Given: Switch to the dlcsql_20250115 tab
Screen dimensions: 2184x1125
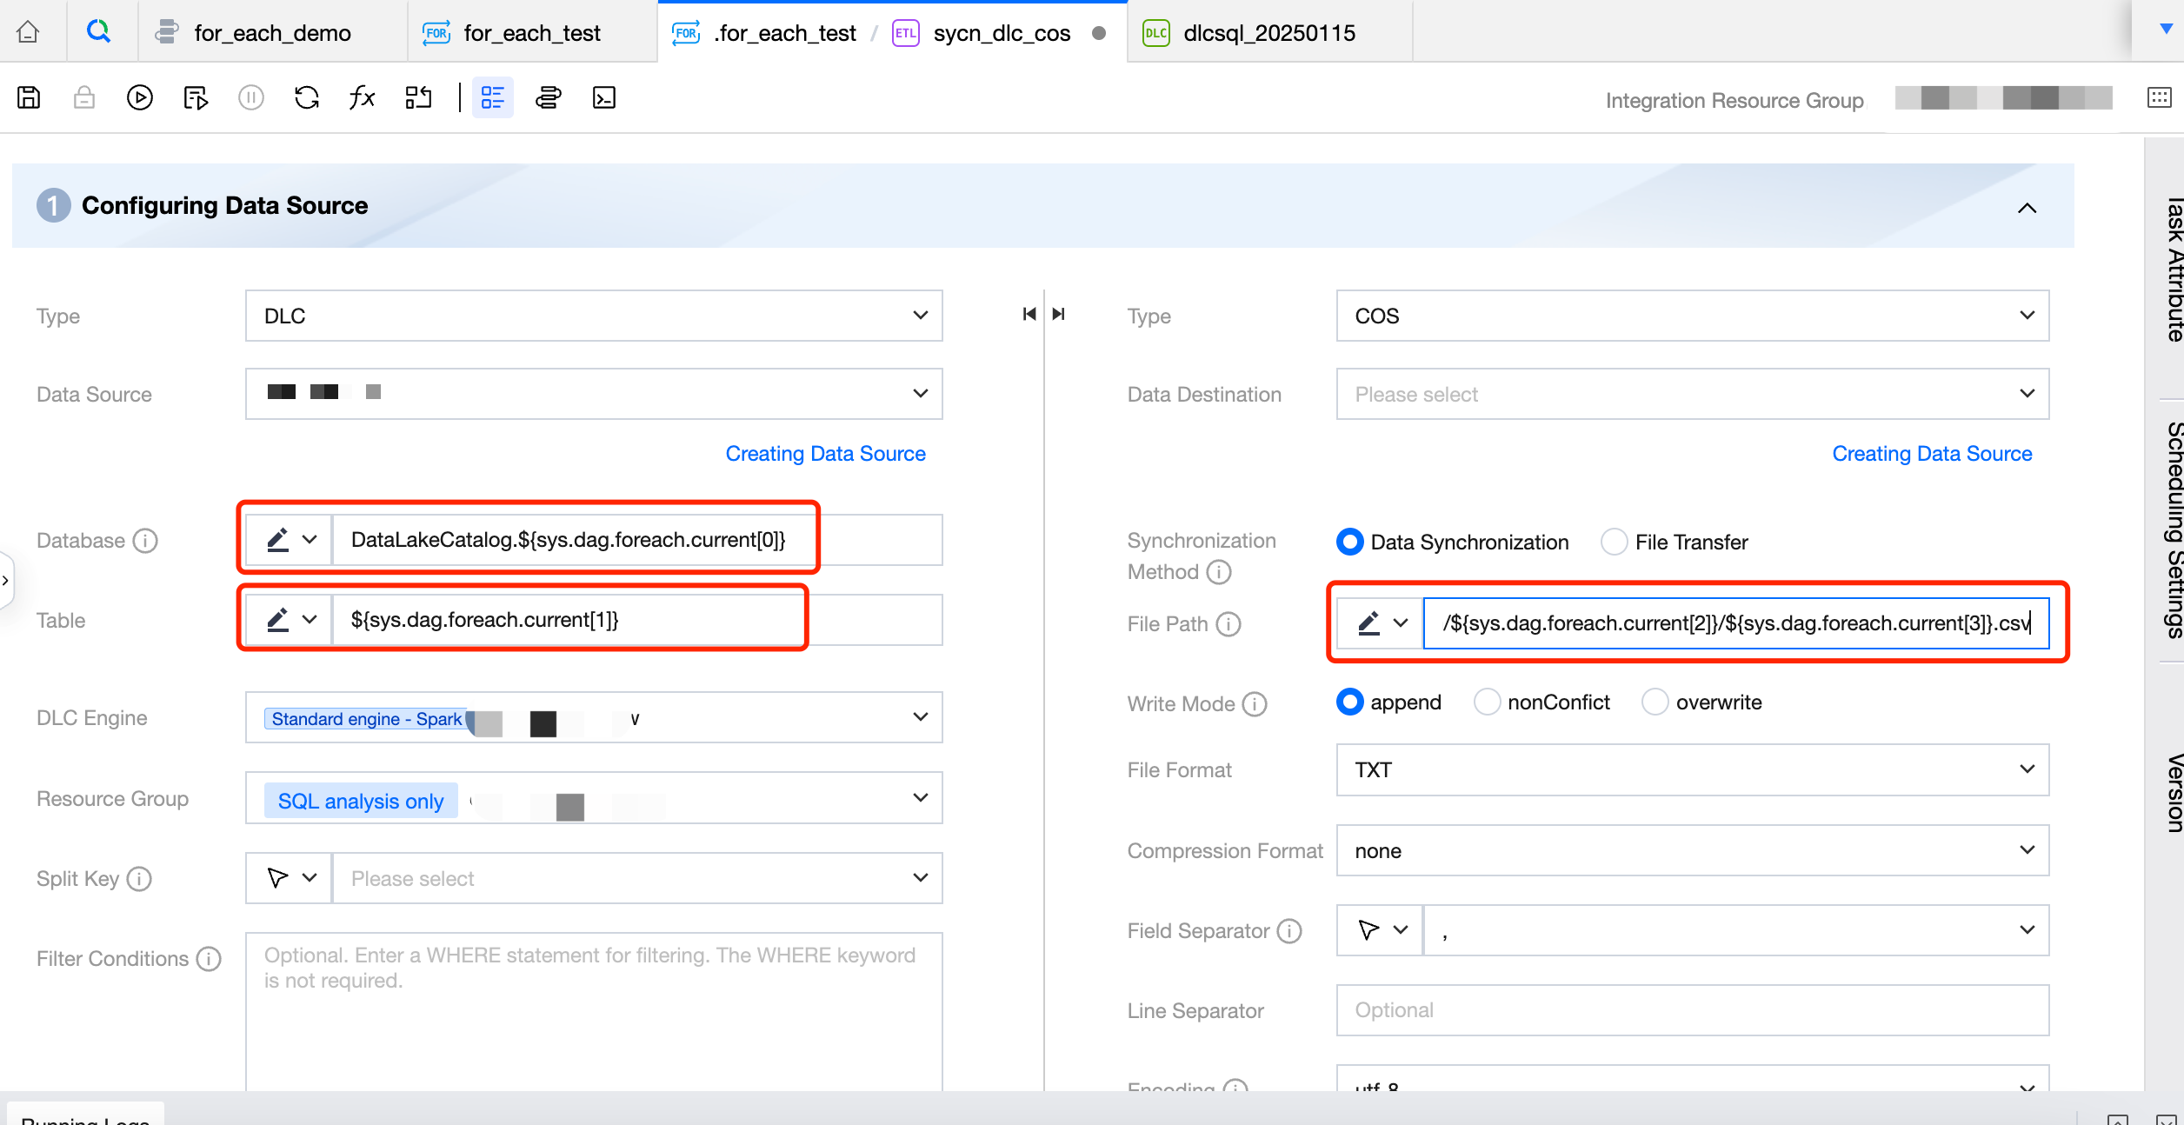Looking at the screenshot, I should coord(1268,33).
